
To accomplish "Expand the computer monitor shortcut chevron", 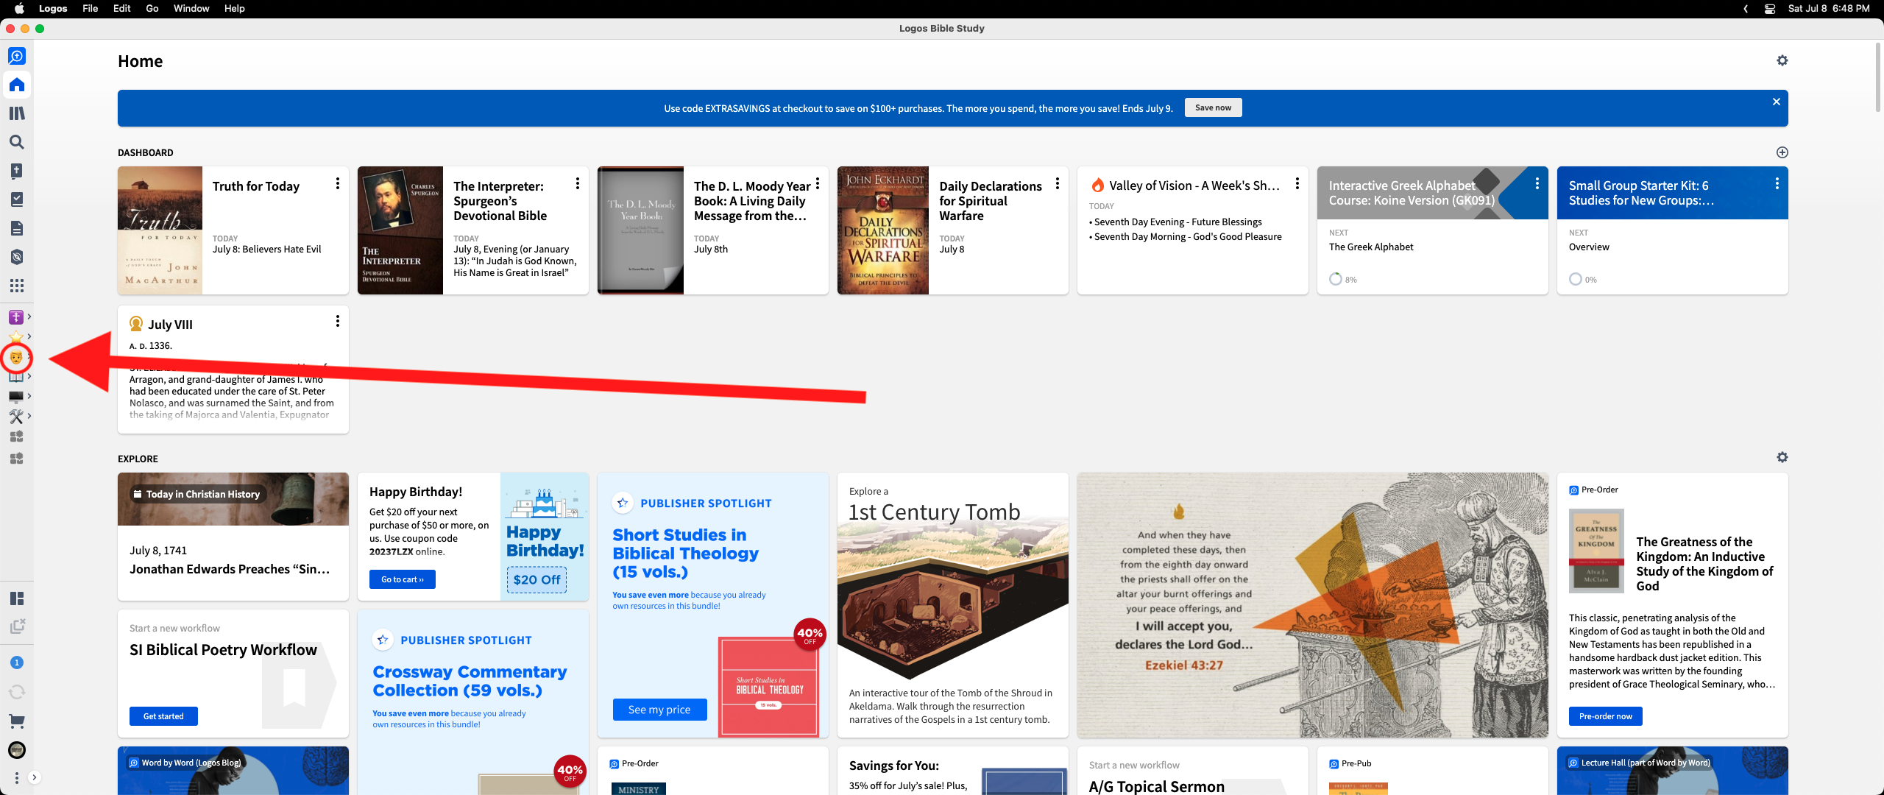I will coord(29,397).
